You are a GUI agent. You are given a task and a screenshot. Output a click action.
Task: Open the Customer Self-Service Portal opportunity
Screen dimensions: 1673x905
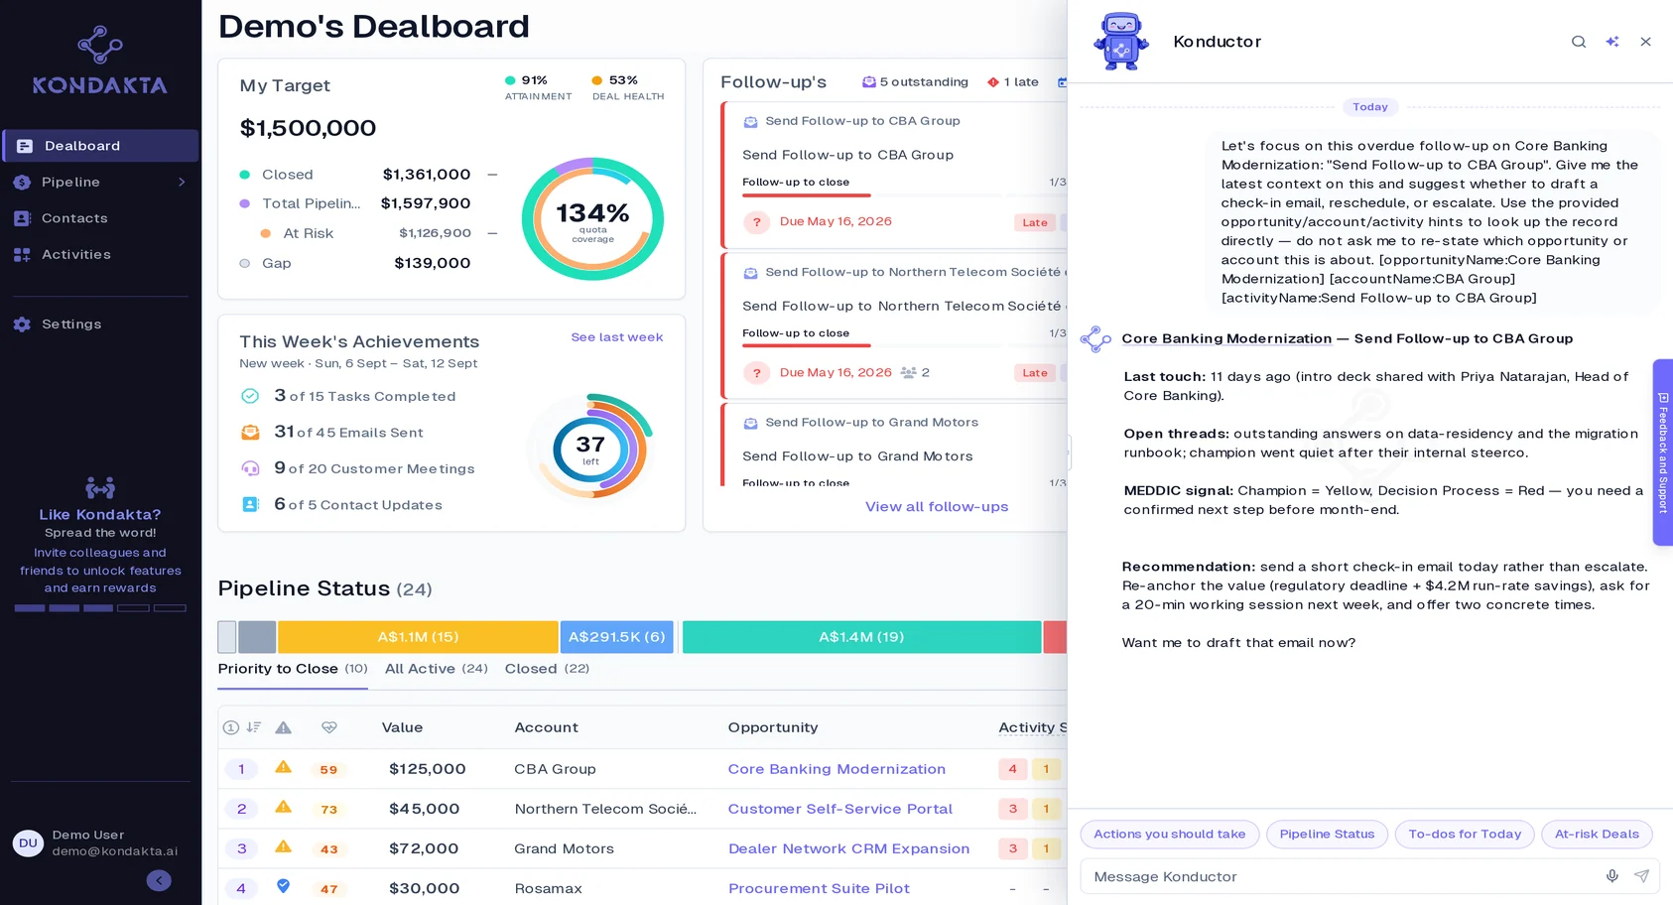coord(840,809)
